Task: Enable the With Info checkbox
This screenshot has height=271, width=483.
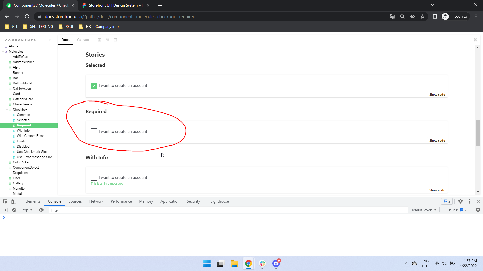Action: 94,177
